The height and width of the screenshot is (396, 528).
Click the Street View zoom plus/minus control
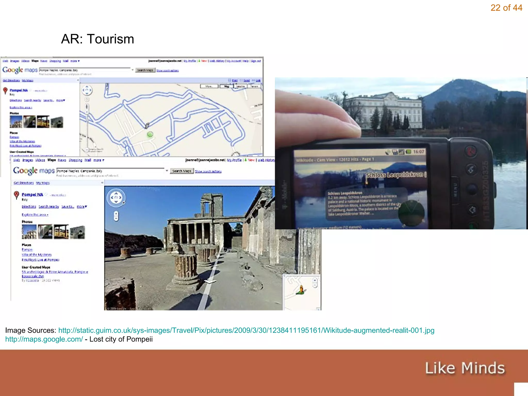(x=116, y=216)
